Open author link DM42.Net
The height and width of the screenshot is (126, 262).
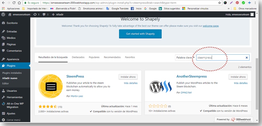pos(186,92)
